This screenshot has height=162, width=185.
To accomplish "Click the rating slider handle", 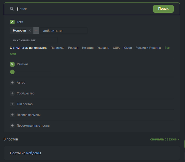I will tap(12, 72).
